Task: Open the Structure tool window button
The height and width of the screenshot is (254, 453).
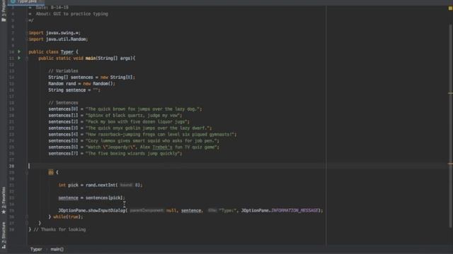Action: click(x=4, y=235)
